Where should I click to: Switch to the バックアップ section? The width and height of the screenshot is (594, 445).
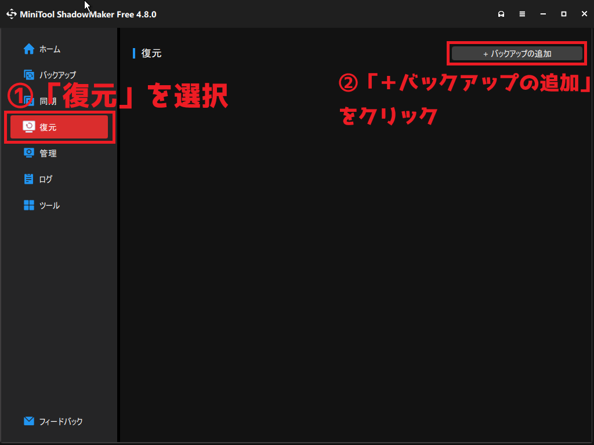coord(57,75)
